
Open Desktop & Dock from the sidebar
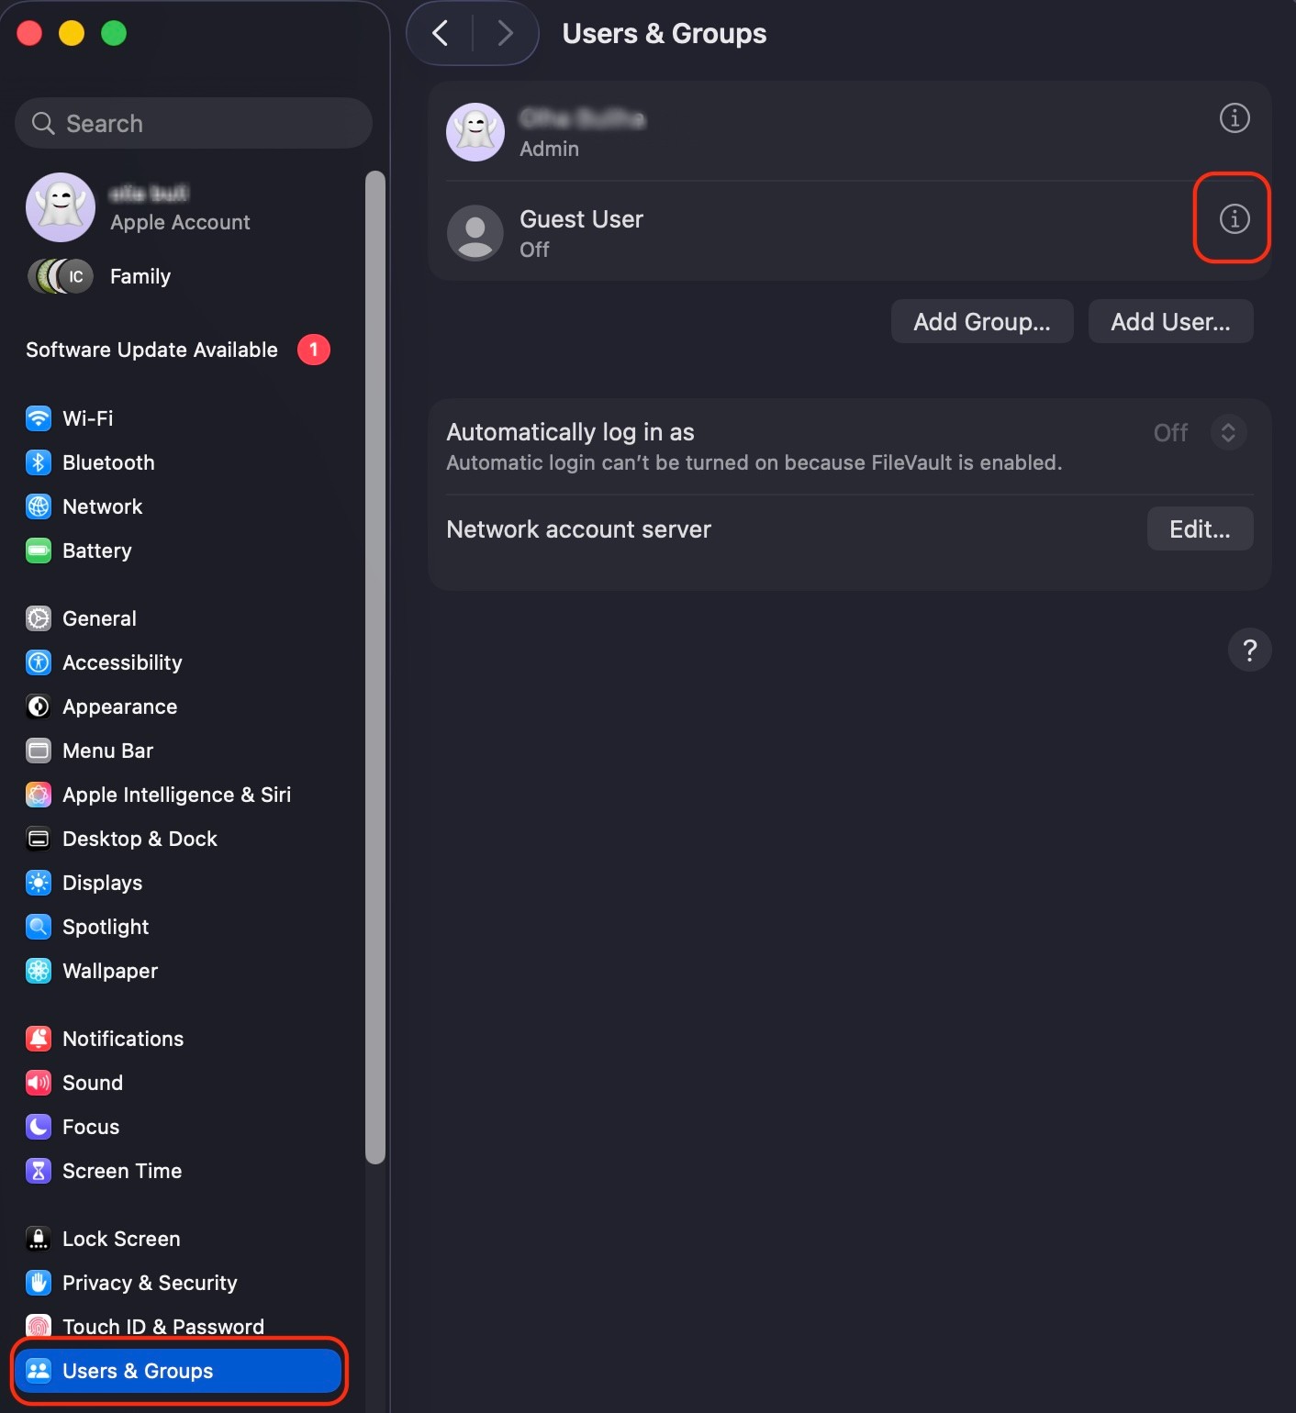140,839
